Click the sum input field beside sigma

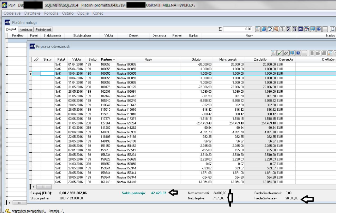[238, 29]
